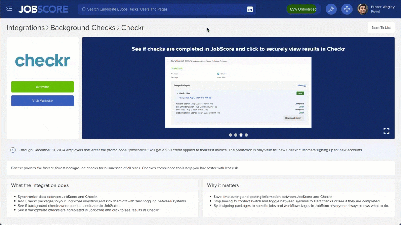This screenshot has height=225, width=401.
Task: Click Buster Wegley's profile avatar
Action: (362, 9)
